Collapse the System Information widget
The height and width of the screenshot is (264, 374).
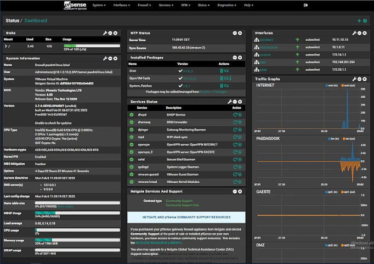pyautogui.click(x=110, y=58)
